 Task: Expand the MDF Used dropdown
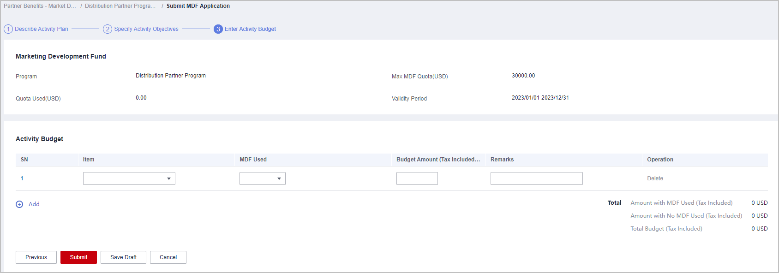[x=262, y=178]
